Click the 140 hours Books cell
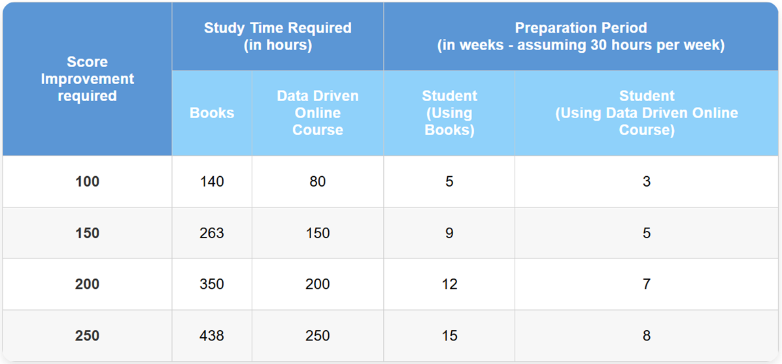The height and width of the screenshot is (364, 782). tap(212, 181)
